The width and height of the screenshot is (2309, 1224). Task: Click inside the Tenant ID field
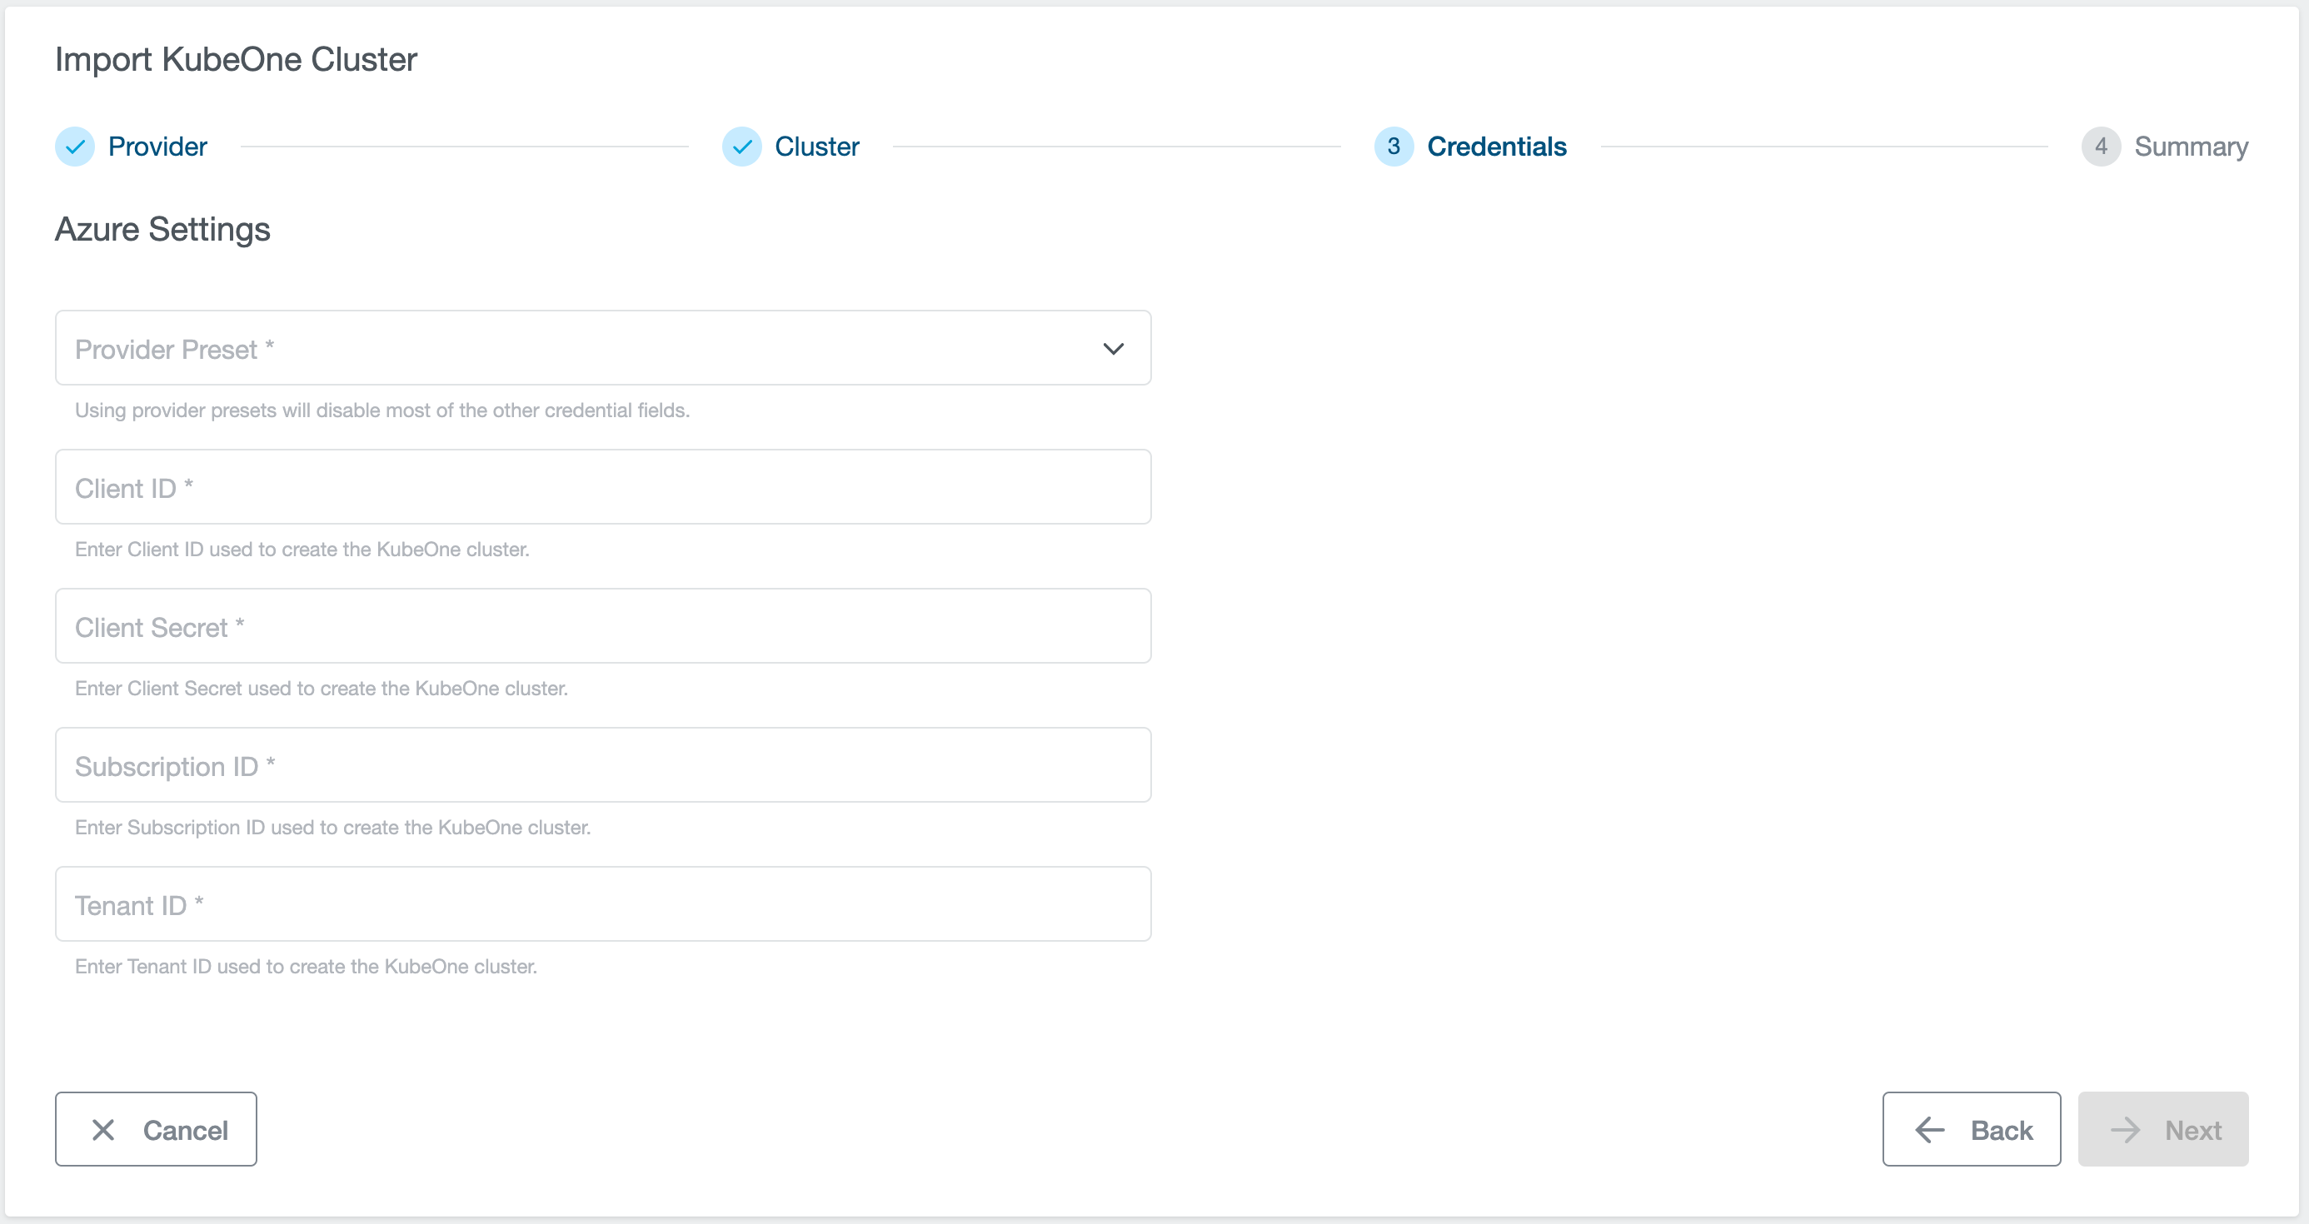coord(602,903)
